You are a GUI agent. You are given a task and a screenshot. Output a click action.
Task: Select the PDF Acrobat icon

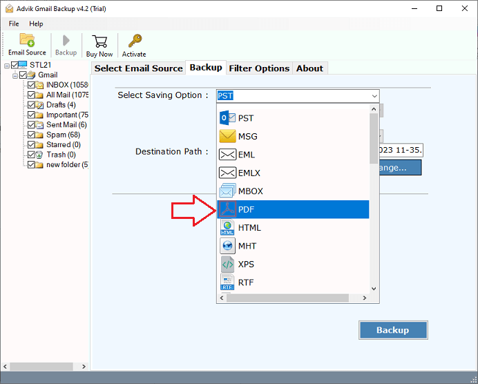(227, 209)
